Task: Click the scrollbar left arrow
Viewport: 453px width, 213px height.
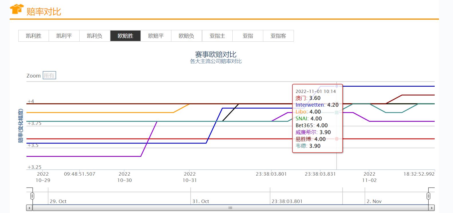Action: 29,208
